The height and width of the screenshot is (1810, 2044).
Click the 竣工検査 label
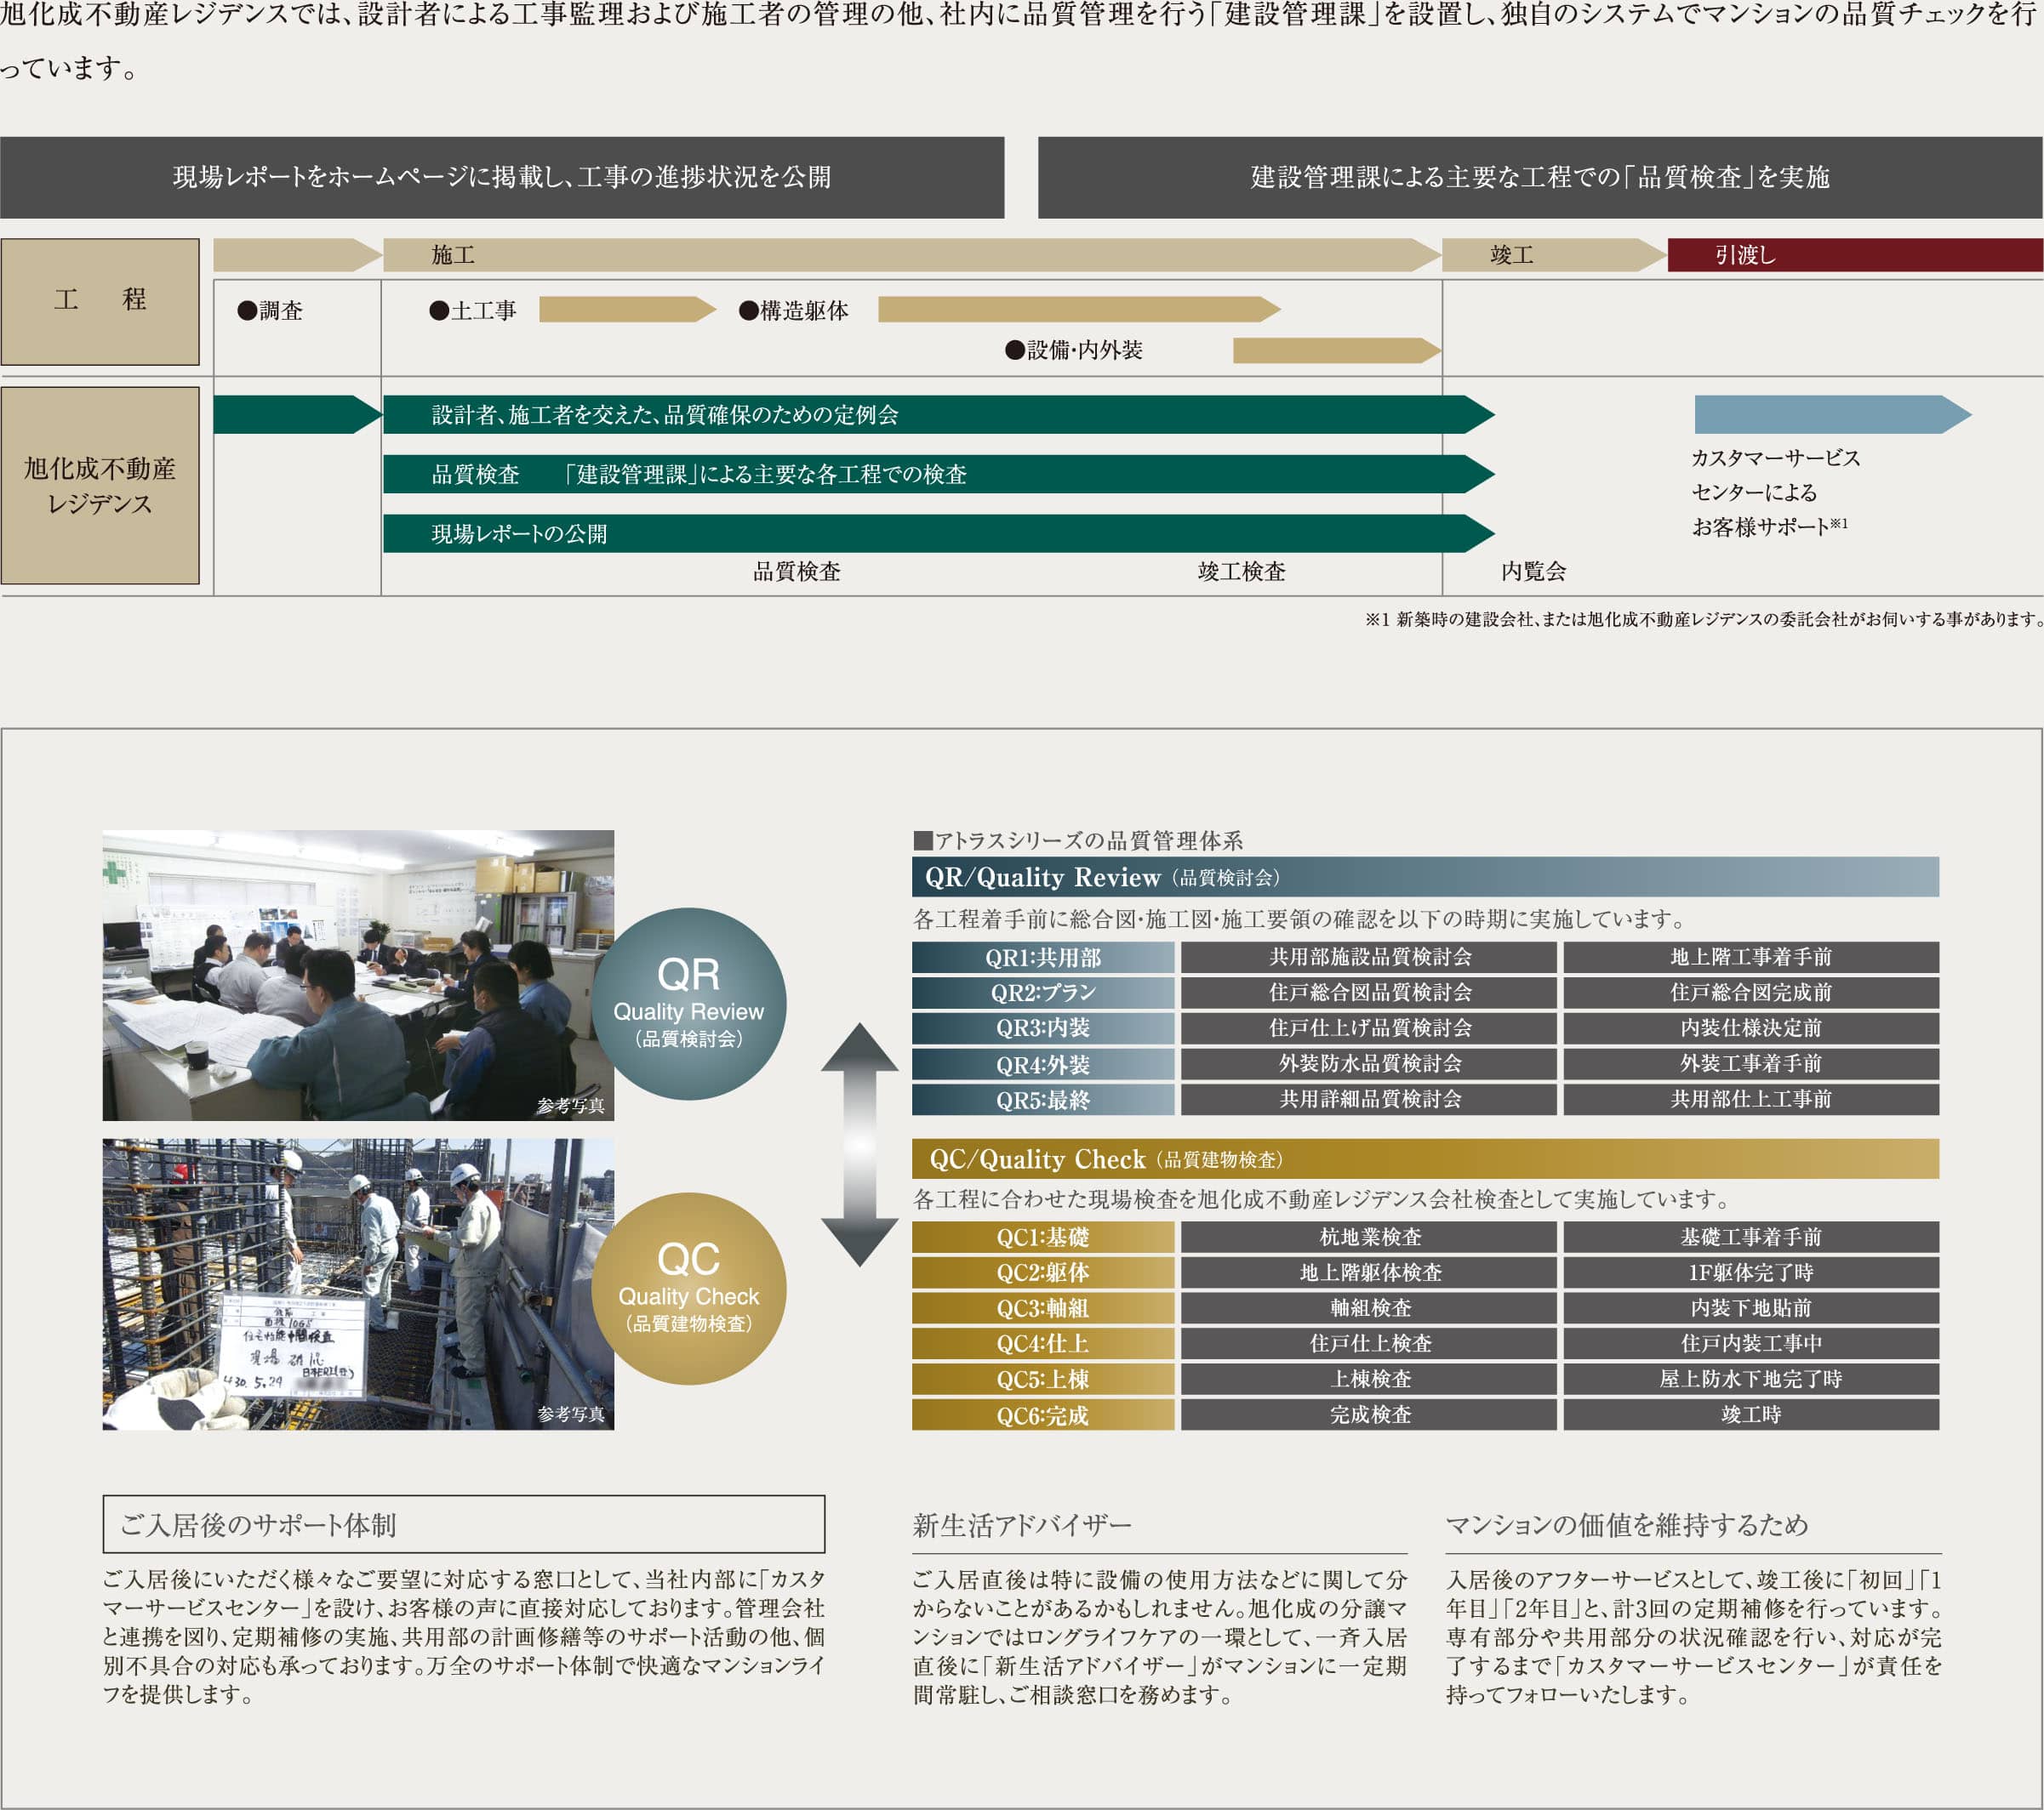(x=1242, y=572)
